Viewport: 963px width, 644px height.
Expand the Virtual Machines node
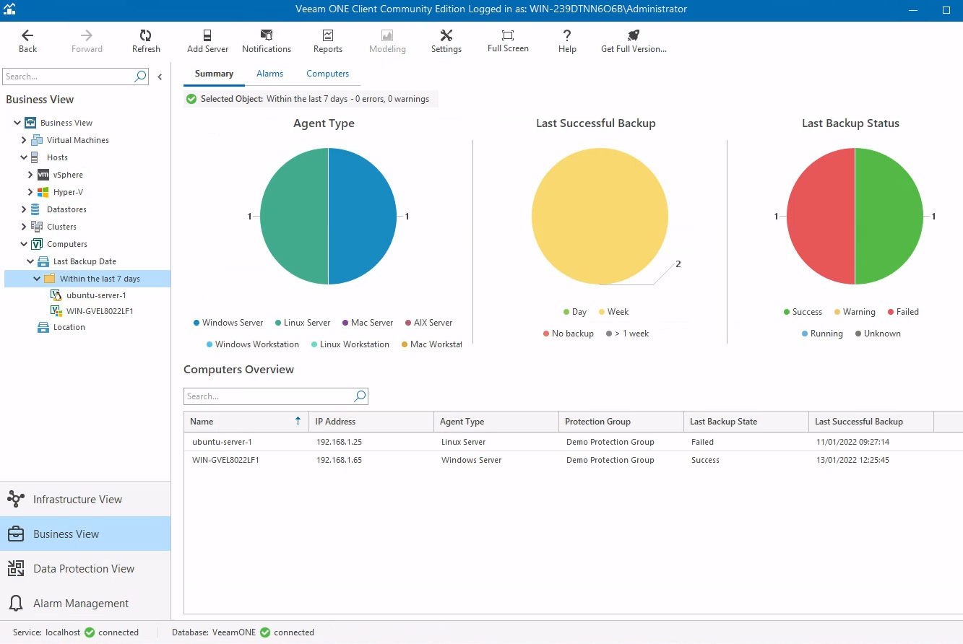click(24, 140)
